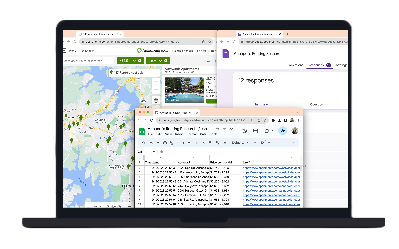Click the share people icon in Sheets
The width and height of the screenshot is (399, 249).
(x=282, y=131)
